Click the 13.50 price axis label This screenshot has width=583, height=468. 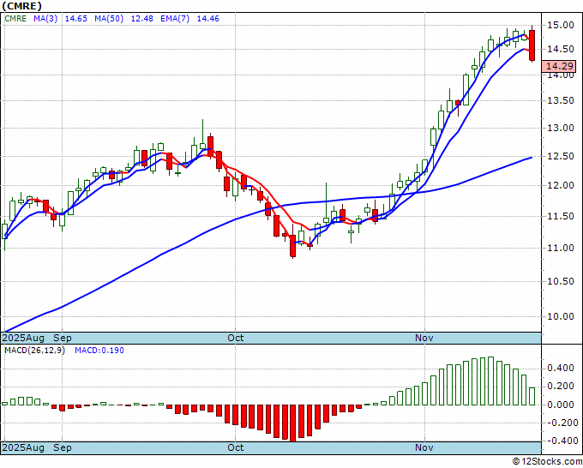pos(561,100)
